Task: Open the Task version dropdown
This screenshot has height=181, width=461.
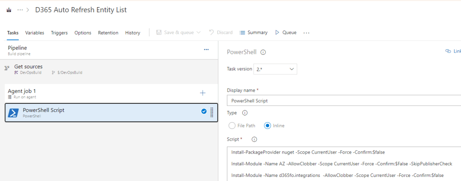Action: coord(275,69)
